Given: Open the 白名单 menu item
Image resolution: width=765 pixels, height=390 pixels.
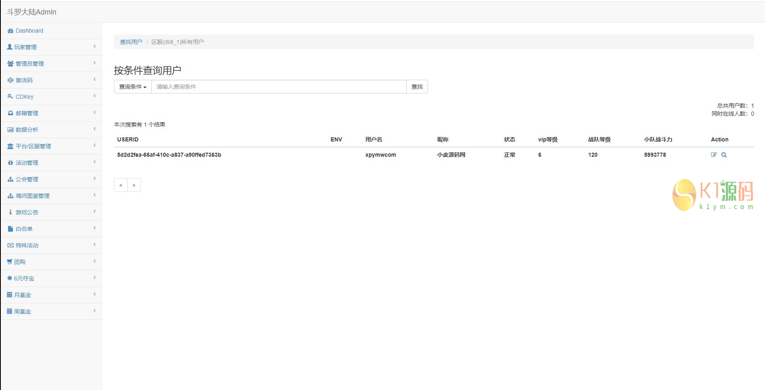Looking at the screenshot, I should [x=51, y=229].
